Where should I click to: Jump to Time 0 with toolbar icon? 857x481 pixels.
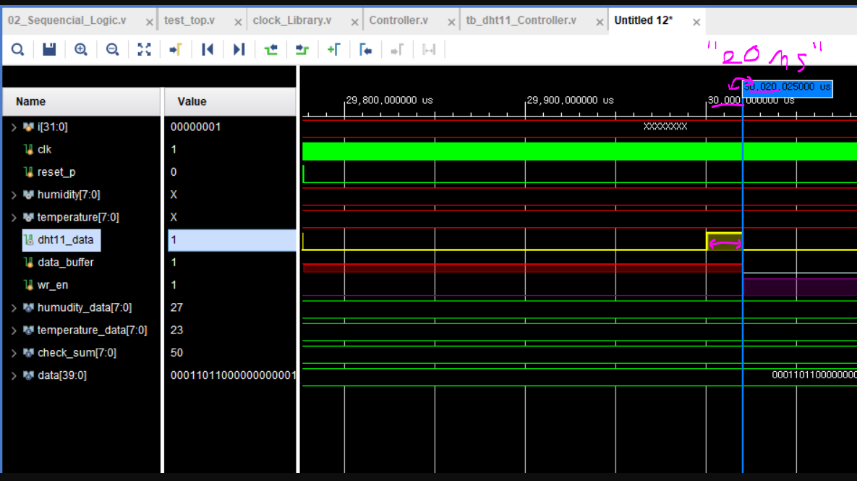pyautogui.click(x=208, y=49)
